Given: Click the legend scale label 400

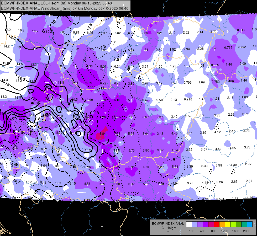Looking at the screenshot, I should point(203,231).
